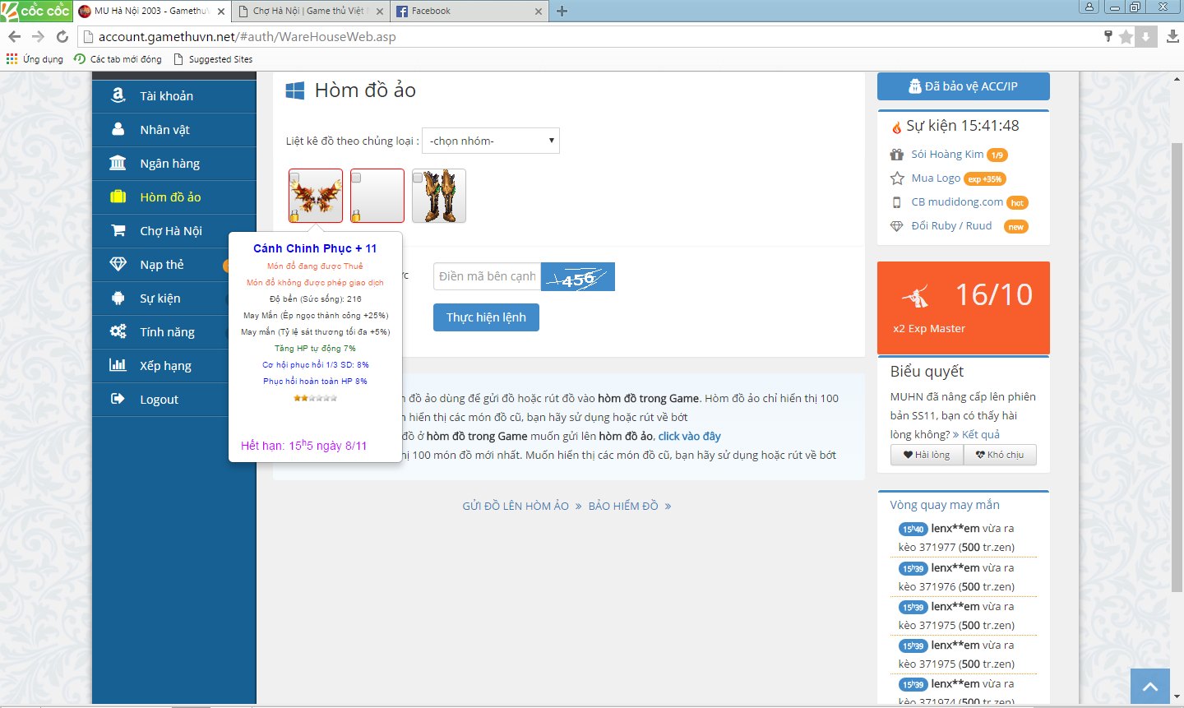Click the Ngân hàng bank icon
Image resolution: width=1184 pixels, height=708 pixels.
(x=118, y=163)
